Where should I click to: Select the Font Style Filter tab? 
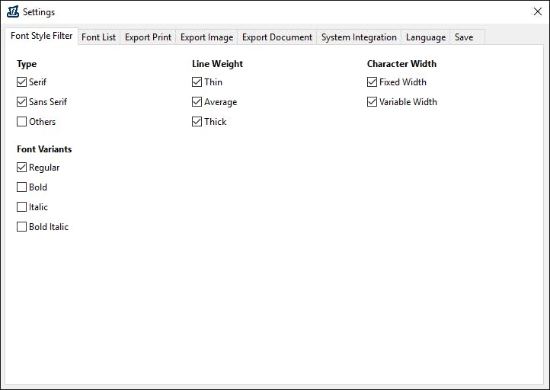coord(41,36)
